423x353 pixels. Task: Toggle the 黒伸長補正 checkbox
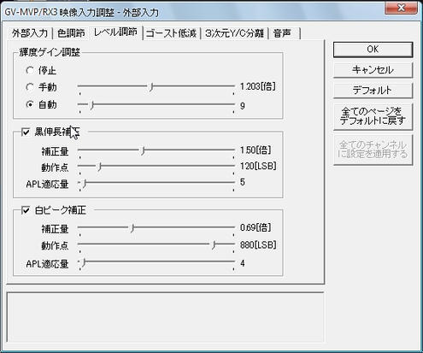(x=26, y=132)
